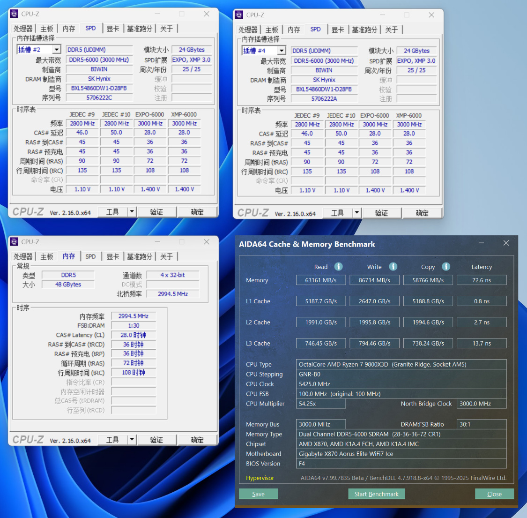Click Memory Write value 86714 MB/s
Viewport: 527px width, 518px height.
pos(374,280)
